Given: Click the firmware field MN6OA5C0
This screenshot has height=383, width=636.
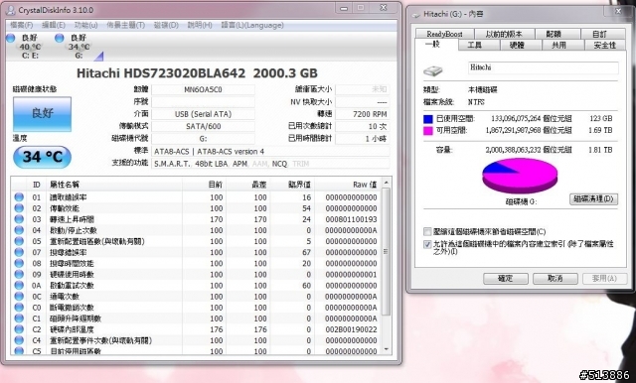Looking at the screenshot, I should tap(203, 89).
